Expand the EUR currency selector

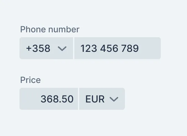pos(102,99)
